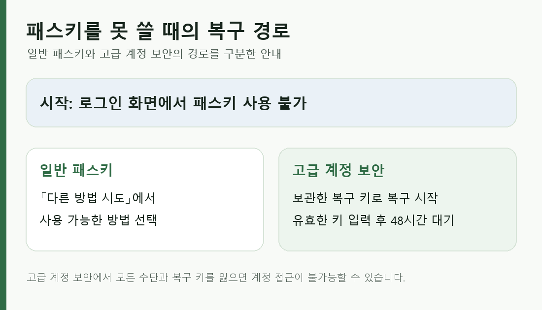The image size is (542, 310).
Task: Select the 일반 패스키 card heading
Action: (76, 170)
